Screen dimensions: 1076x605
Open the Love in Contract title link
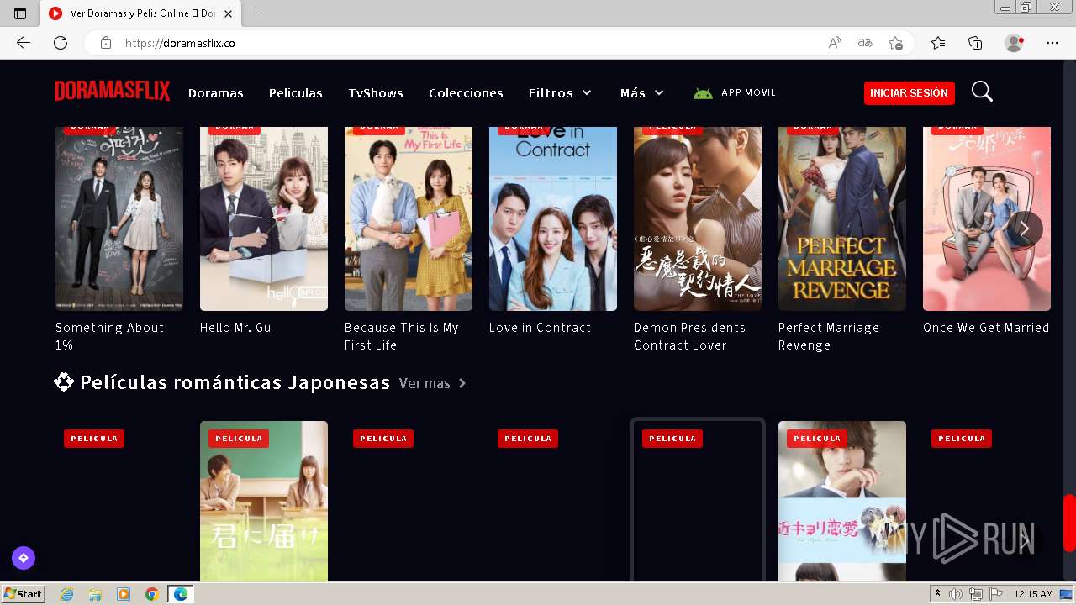click(x=541, y=328)
